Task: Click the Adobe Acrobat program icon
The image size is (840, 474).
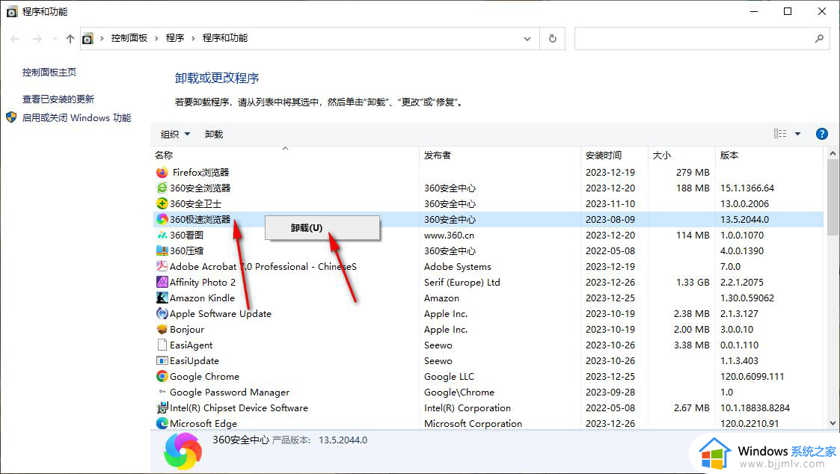Action: pyautogui.click(x=162, y=266)
